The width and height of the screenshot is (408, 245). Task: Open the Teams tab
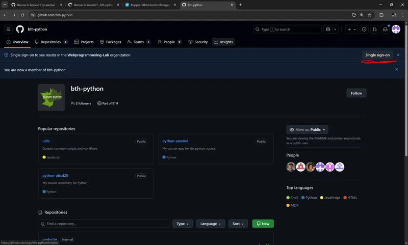pos(139,42)
